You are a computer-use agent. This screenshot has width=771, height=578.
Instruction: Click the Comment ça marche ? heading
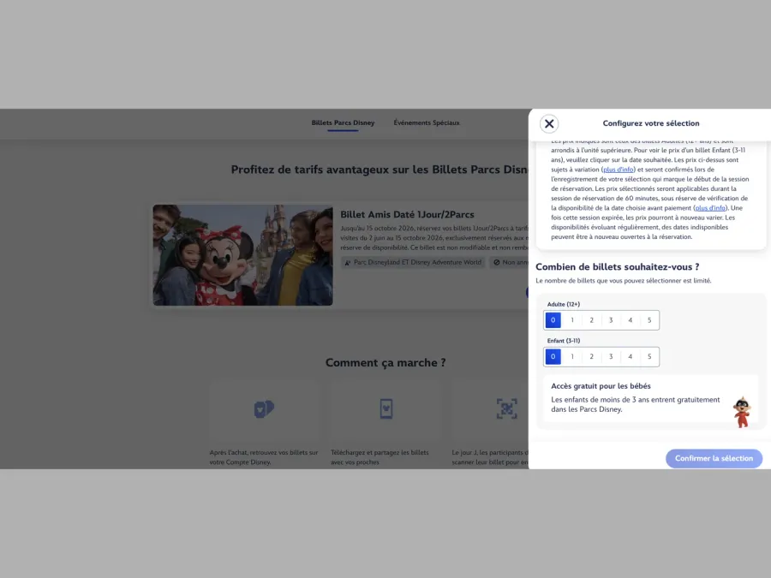point(385,363)
